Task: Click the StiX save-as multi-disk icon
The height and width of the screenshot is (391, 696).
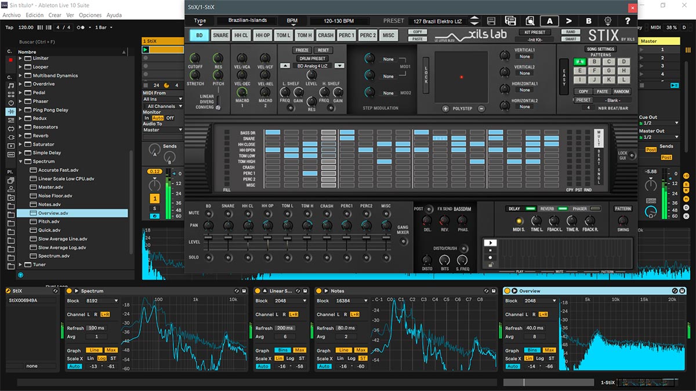Action: 510,21
